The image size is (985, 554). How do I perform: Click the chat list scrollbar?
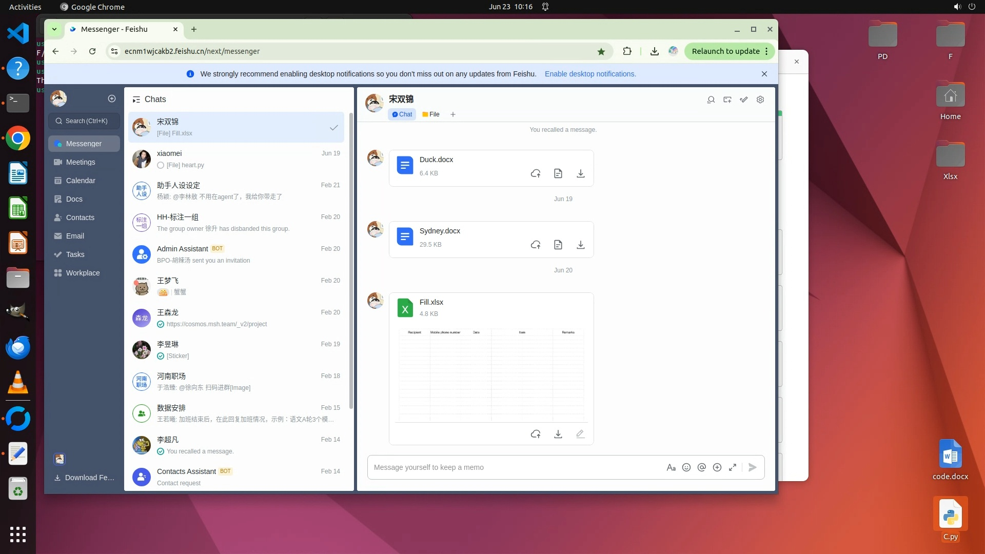(351, 256)
